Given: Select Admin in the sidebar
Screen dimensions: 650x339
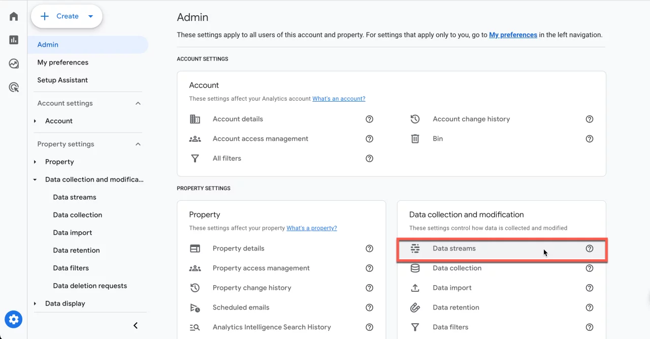Looking at the screenshot, I should pyautogui.click(x=88, y=45).
